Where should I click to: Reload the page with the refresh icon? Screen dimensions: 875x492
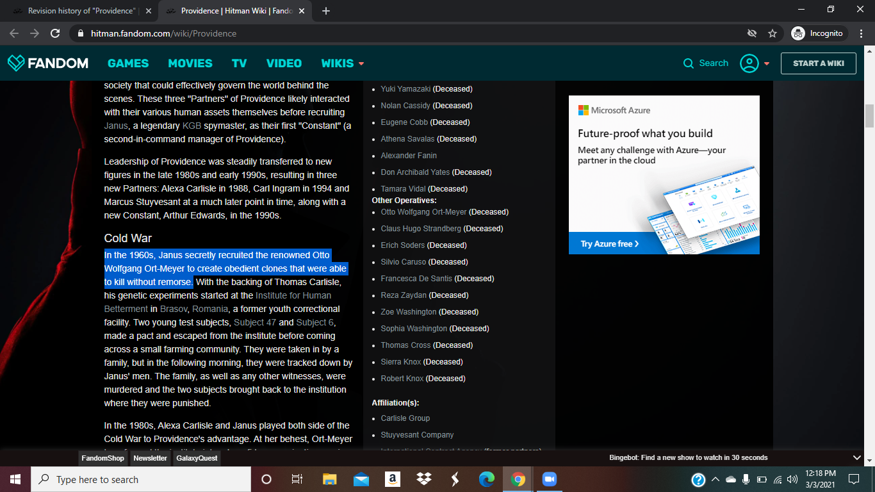55,33
